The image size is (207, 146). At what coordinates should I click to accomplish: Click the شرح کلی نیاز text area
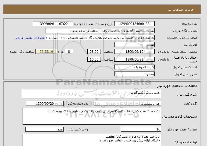tap(91, 94)
